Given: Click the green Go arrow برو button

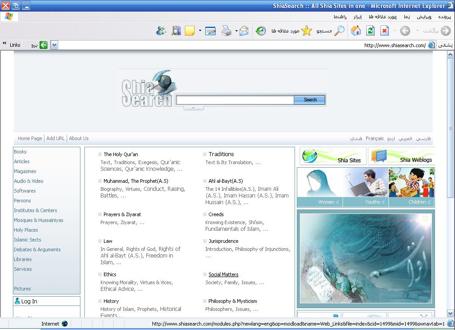Looking at the screenshot, I should pyautogui.click(x=39, y=45).
